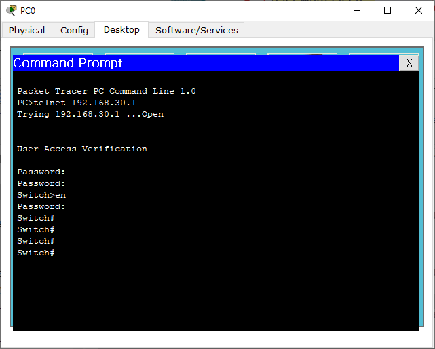Click the PC0 window title text
This screenshot has height=349, width=435.
pyautogui.click(x=28, y=11)
